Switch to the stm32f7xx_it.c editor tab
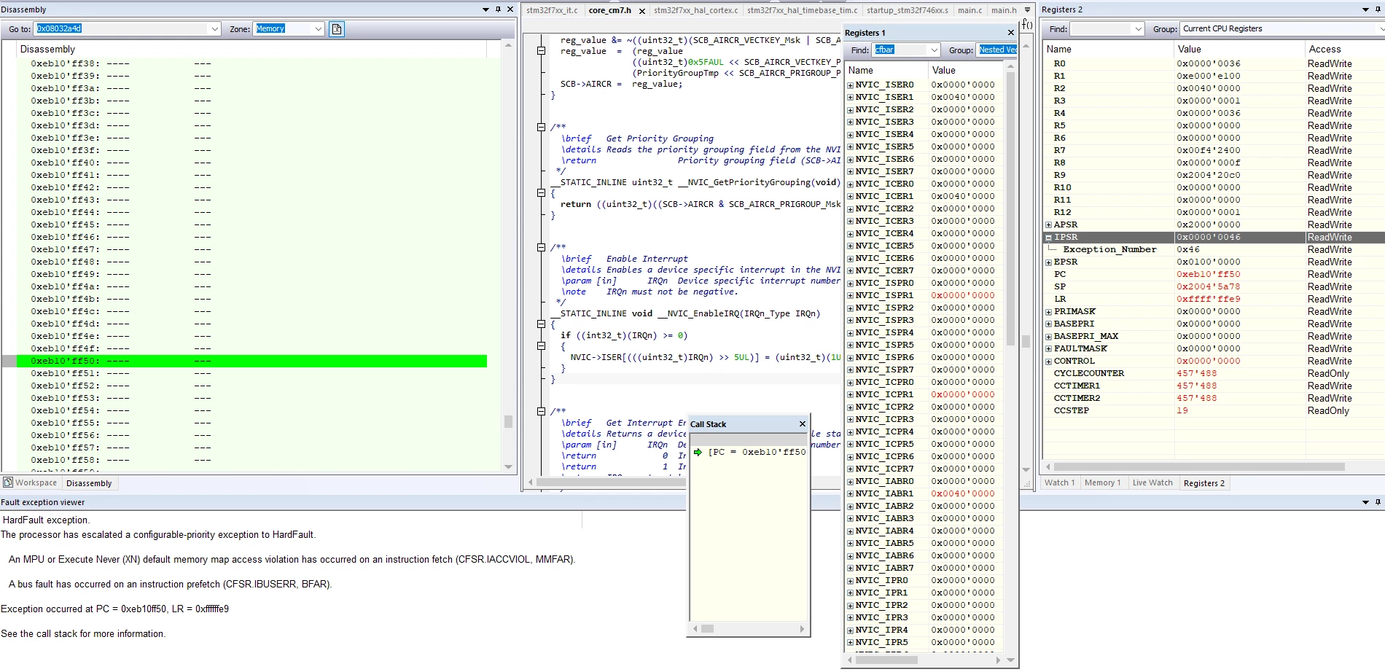 coord(552,10)
